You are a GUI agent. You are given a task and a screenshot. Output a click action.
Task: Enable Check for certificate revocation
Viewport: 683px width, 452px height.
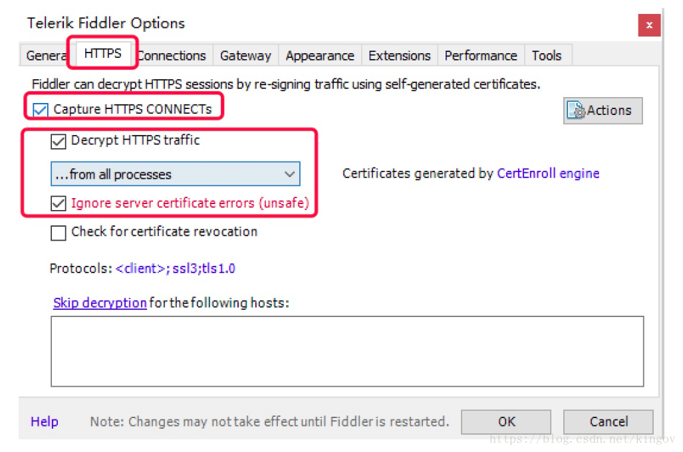coord(58,233)
